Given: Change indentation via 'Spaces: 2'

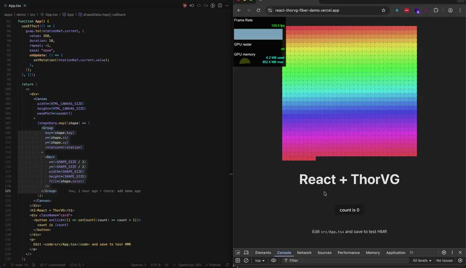Looking at the screenshot, I should click(x=139, y=265).
